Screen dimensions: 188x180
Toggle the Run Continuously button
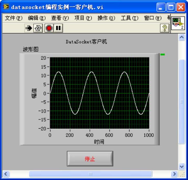click(x=38, y=28)
